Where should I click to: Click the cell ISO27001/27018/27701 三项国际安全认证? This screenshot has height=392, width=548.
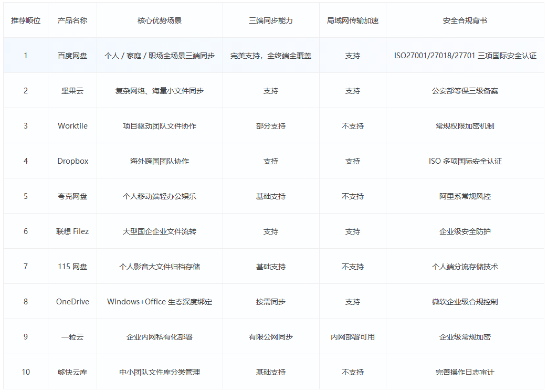click(465, 56)
